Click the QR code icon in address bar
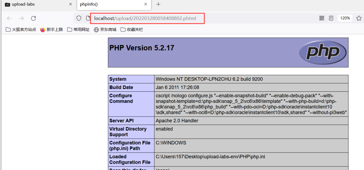This screenshot has height=170, width=364. coord(322,18)
